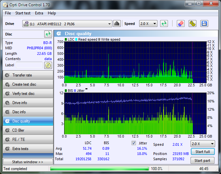Expand the Status window
221x174 pixels.
tap(28, 162)
